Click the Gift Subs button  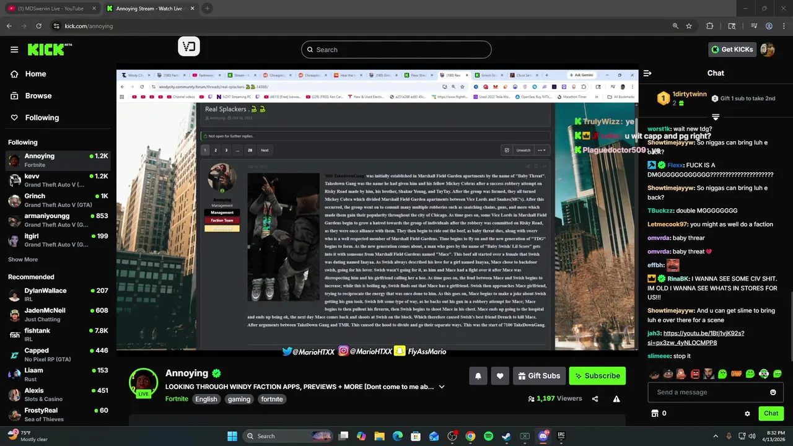pyautogui.click(x=539, y=375)
